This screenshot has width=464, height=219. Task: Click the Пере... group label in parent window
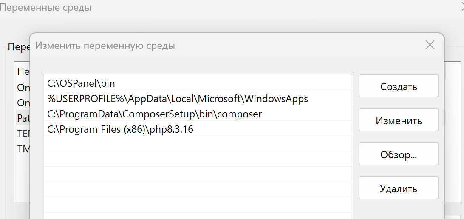(x=18, y=46)
